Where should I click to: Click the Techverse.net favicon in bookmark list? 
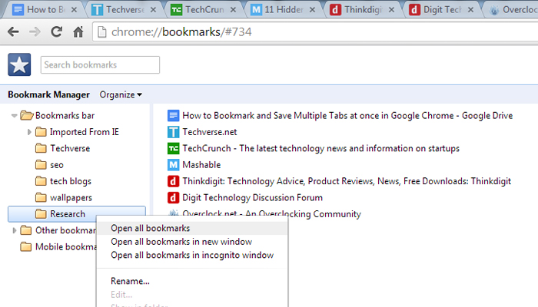click(173, 132)
